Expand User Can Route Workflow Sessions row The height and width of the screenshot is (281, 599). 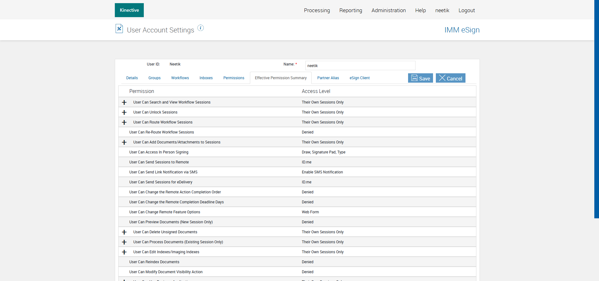coord(124,122)
